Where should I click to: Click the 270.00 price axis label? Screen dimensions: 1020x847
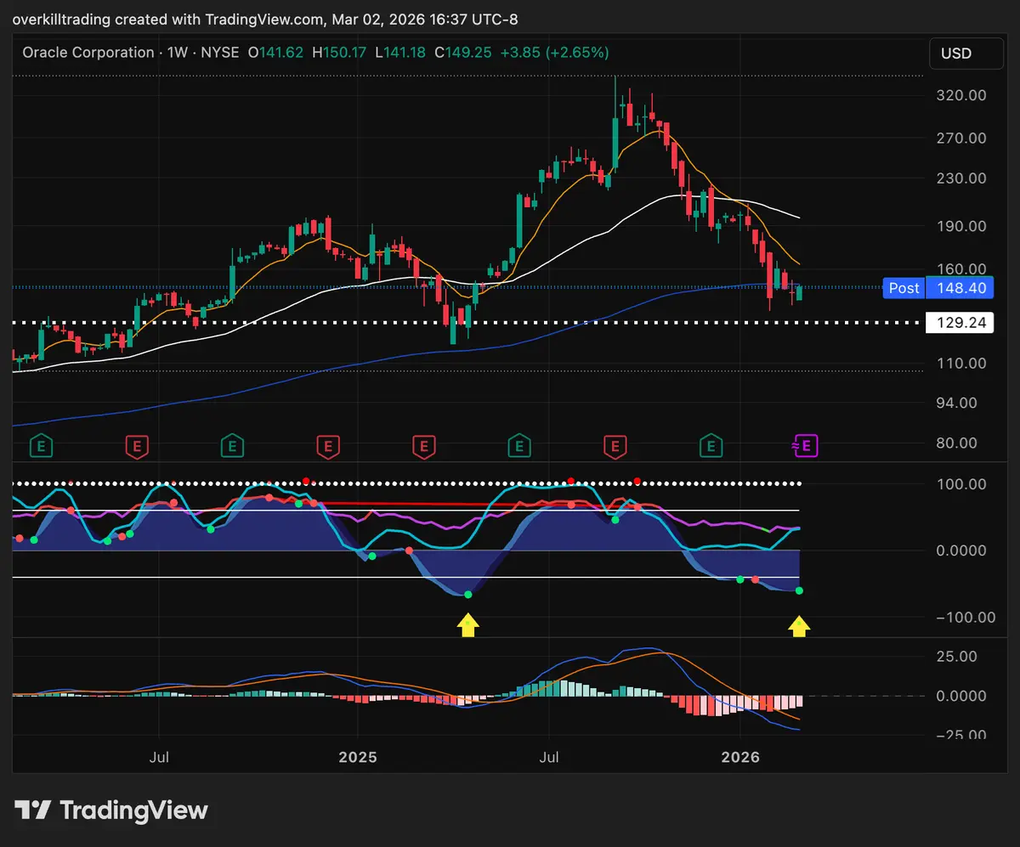(960, 138)
